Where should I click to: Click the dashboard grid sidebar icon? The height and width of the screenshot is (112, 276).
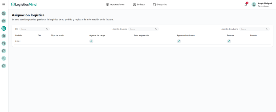[x=4, y=13]
